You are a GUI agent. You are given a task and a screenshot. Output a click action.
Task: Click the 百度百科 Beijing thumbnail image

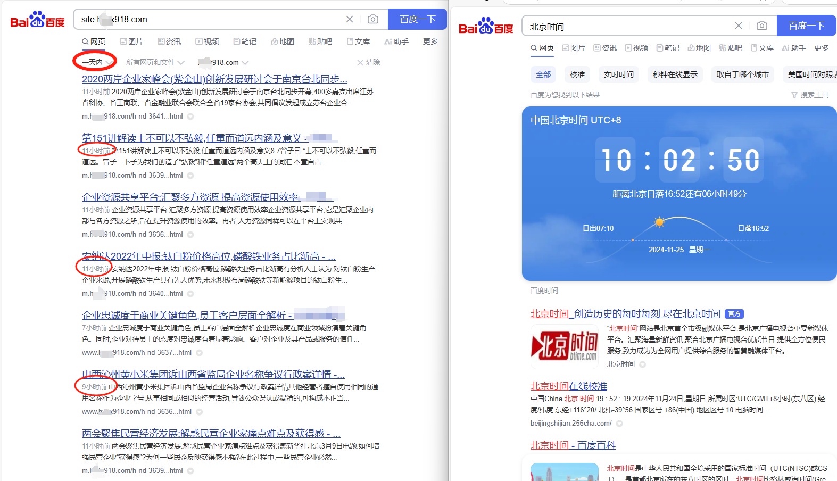[x=565, y=472]
